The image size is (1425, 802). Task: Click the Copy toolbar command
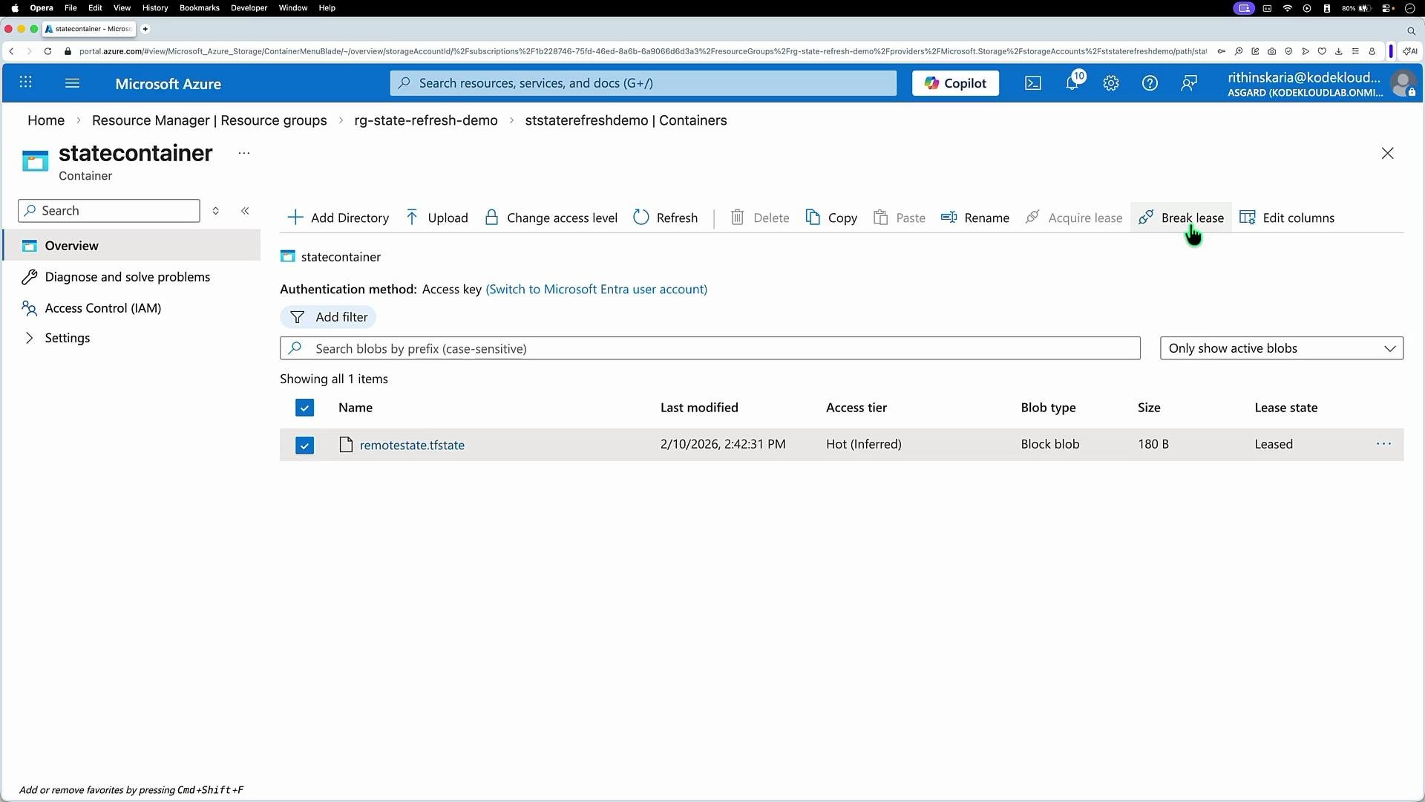click(831, 218)
